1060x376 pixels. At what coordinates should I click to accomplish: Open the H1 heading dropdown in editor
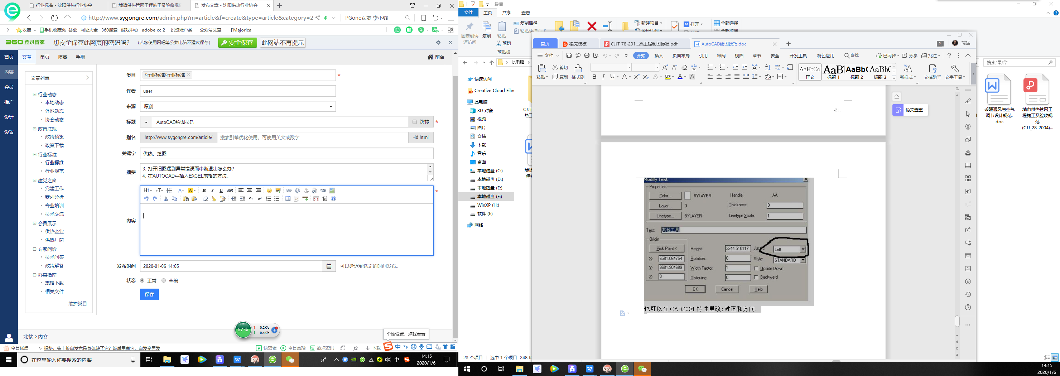click(x=147, y=191)
